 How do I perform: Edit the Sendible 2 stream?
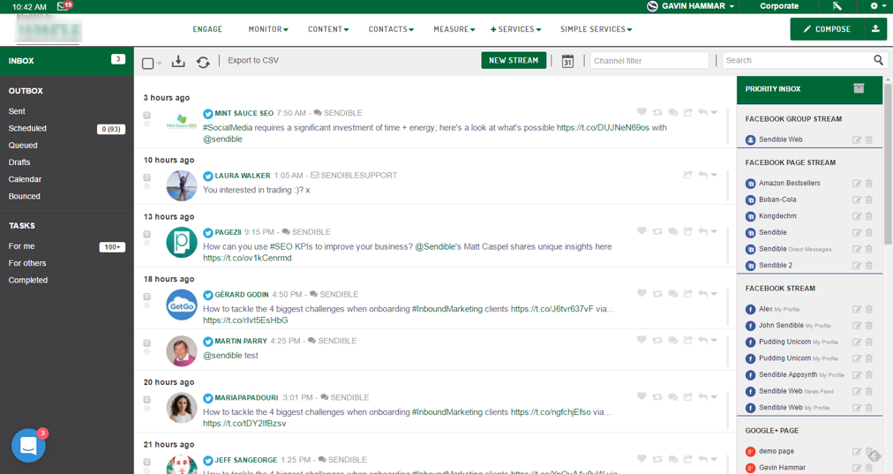(x=857, y=266)
